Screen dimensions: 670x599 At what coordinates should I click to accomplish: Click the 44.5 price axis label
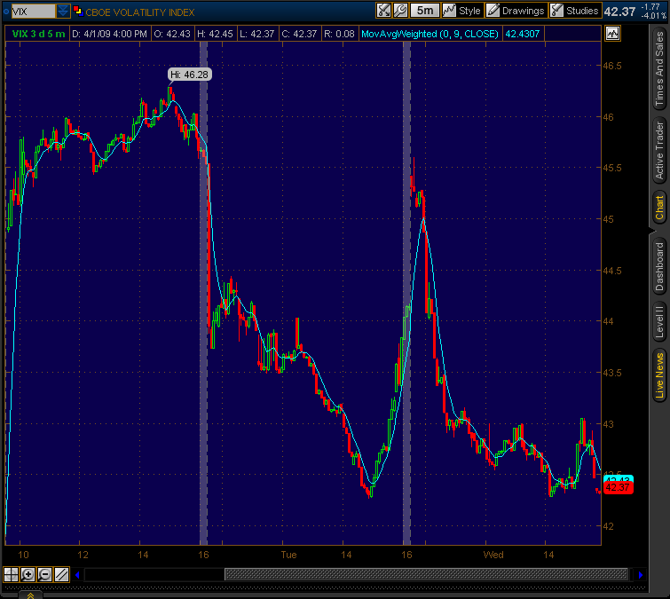click(x=612, y=271)
